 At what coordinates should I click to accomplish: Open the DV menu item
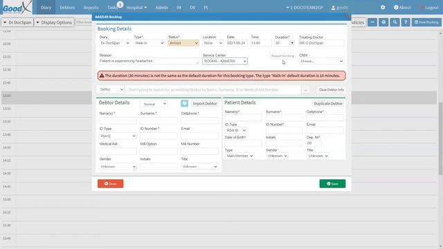(192, 8)
